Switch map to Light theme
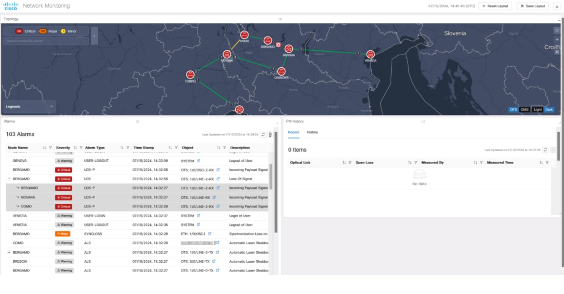The height and width of the screenshot is (294, 564). click(538, 109)
